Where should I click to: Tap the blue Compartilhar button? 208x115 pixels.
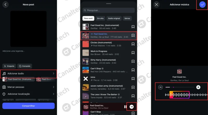(28, 106)
